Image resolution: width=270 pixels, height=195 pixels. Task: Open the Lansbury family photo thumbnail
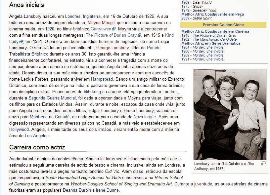(230, 115)
